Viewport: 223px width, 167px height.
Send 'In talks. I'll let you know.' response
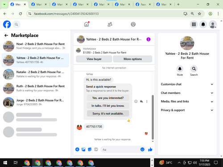(108, 106)
